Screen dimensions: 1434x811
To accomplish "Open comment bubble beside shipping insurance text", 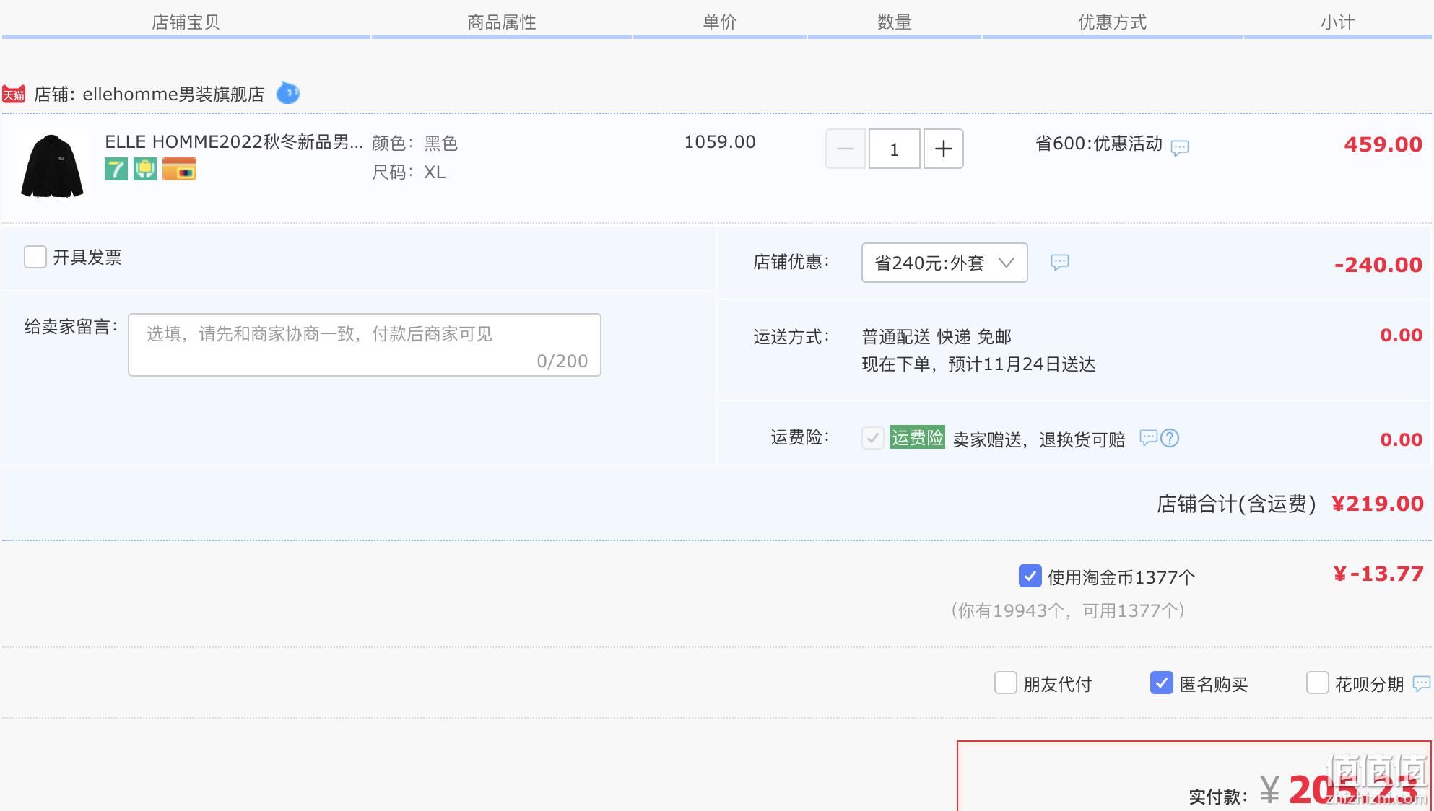I will coord(1148,437).
